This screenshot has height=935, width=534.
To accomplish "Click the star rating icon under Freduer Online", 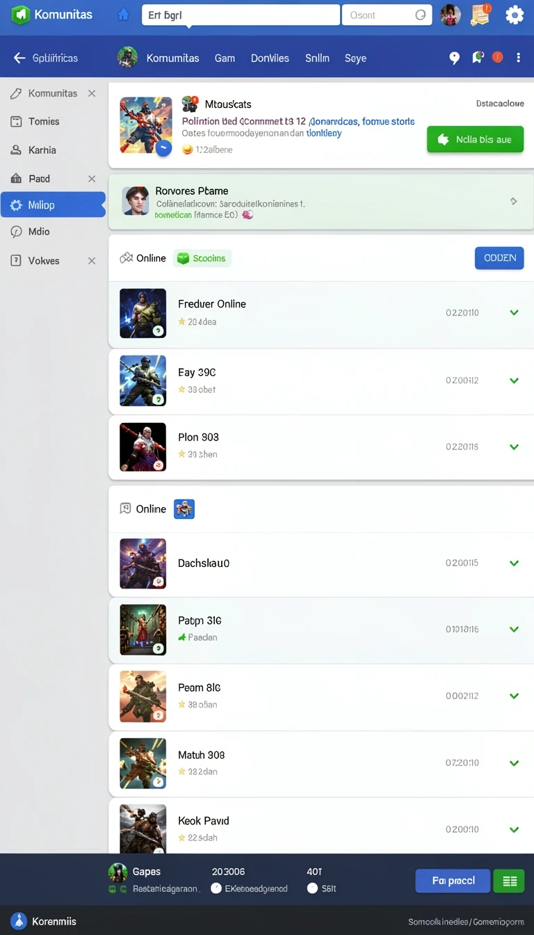I will pyautogui.click(x=182, y=322).
